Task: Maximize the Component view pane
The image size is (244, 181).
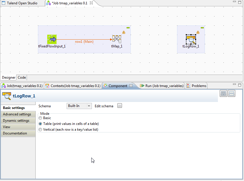Action: coord(240,85)
